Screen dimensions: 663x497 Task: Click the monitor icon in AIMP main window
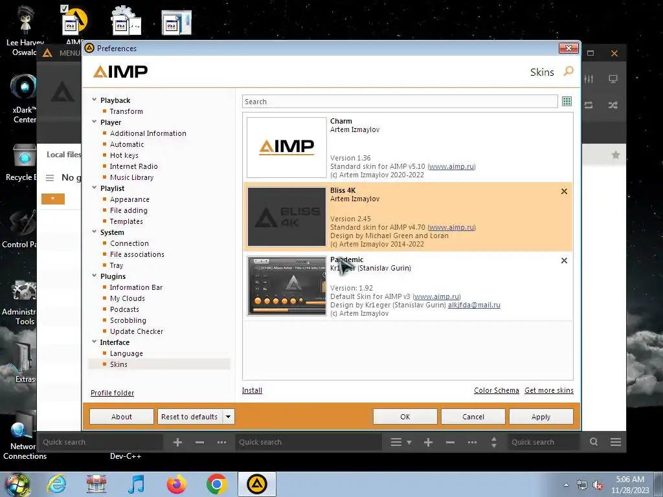tap(612, 79)
